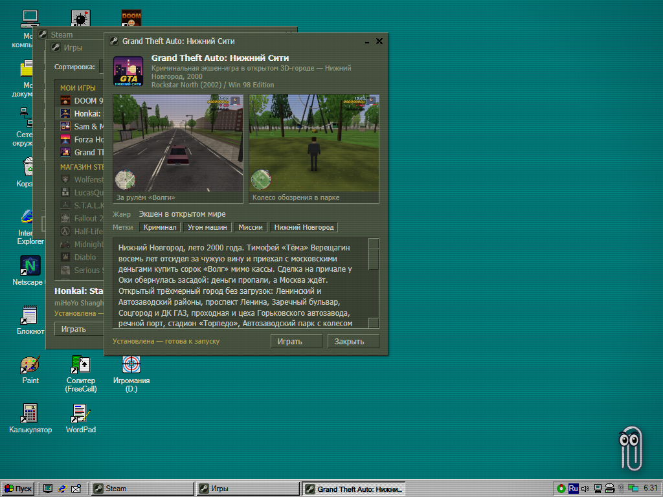Select the Wolfenst store icon in Игры window
663x497 pixels.
coord(65,179)
